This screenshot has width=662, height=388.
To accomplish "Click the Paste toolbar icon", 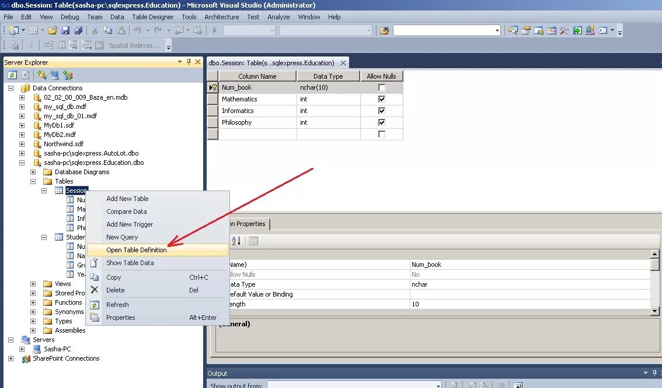I will coord(121,30).
